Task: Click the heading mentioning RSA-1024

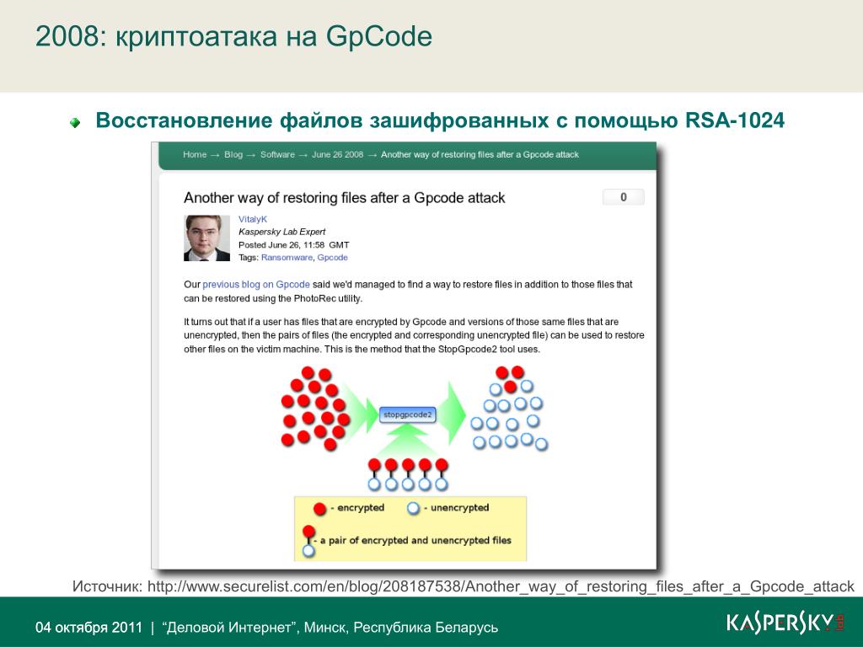Action: 440,120
